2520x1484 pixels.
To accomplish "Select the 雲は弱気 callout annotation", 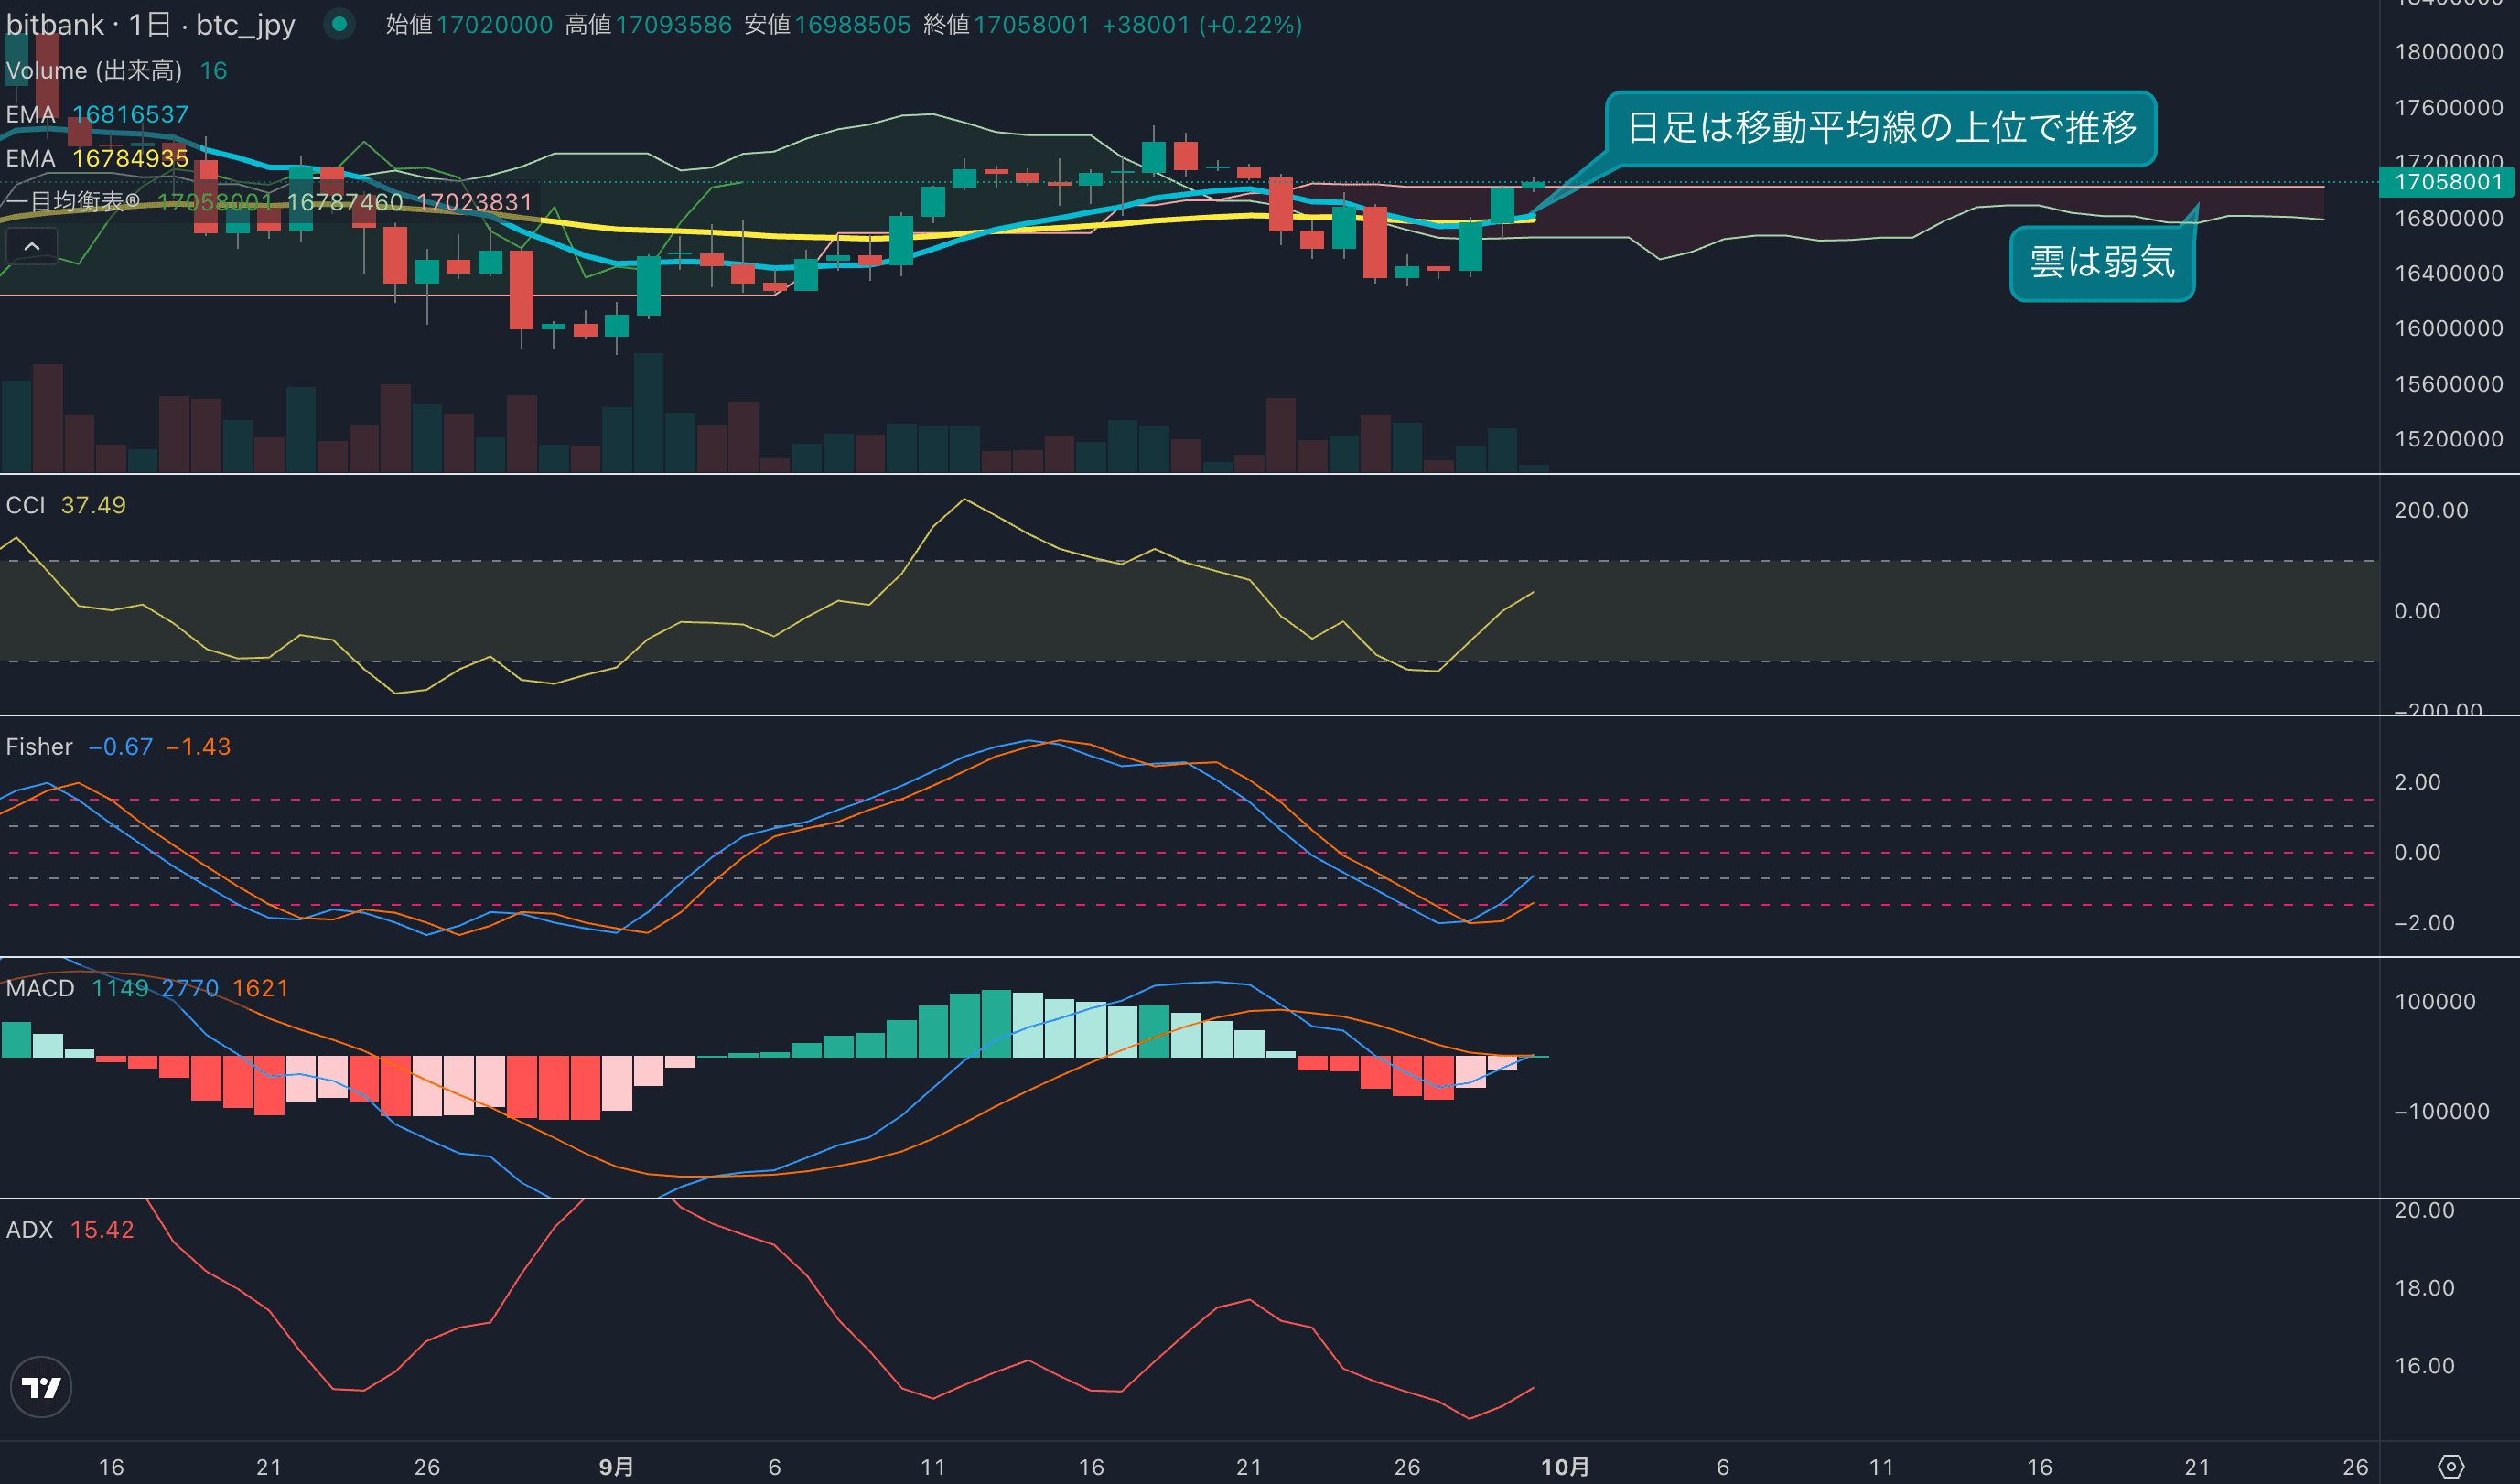I will [x=2101, y=263].
